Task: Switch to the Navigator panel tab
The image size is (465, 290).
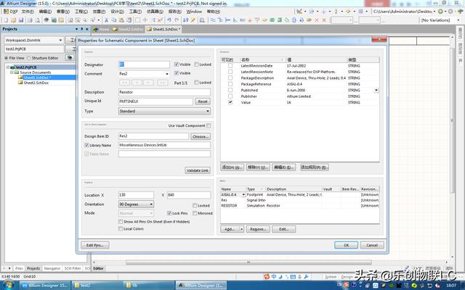Action: click(x=52, y=268)
